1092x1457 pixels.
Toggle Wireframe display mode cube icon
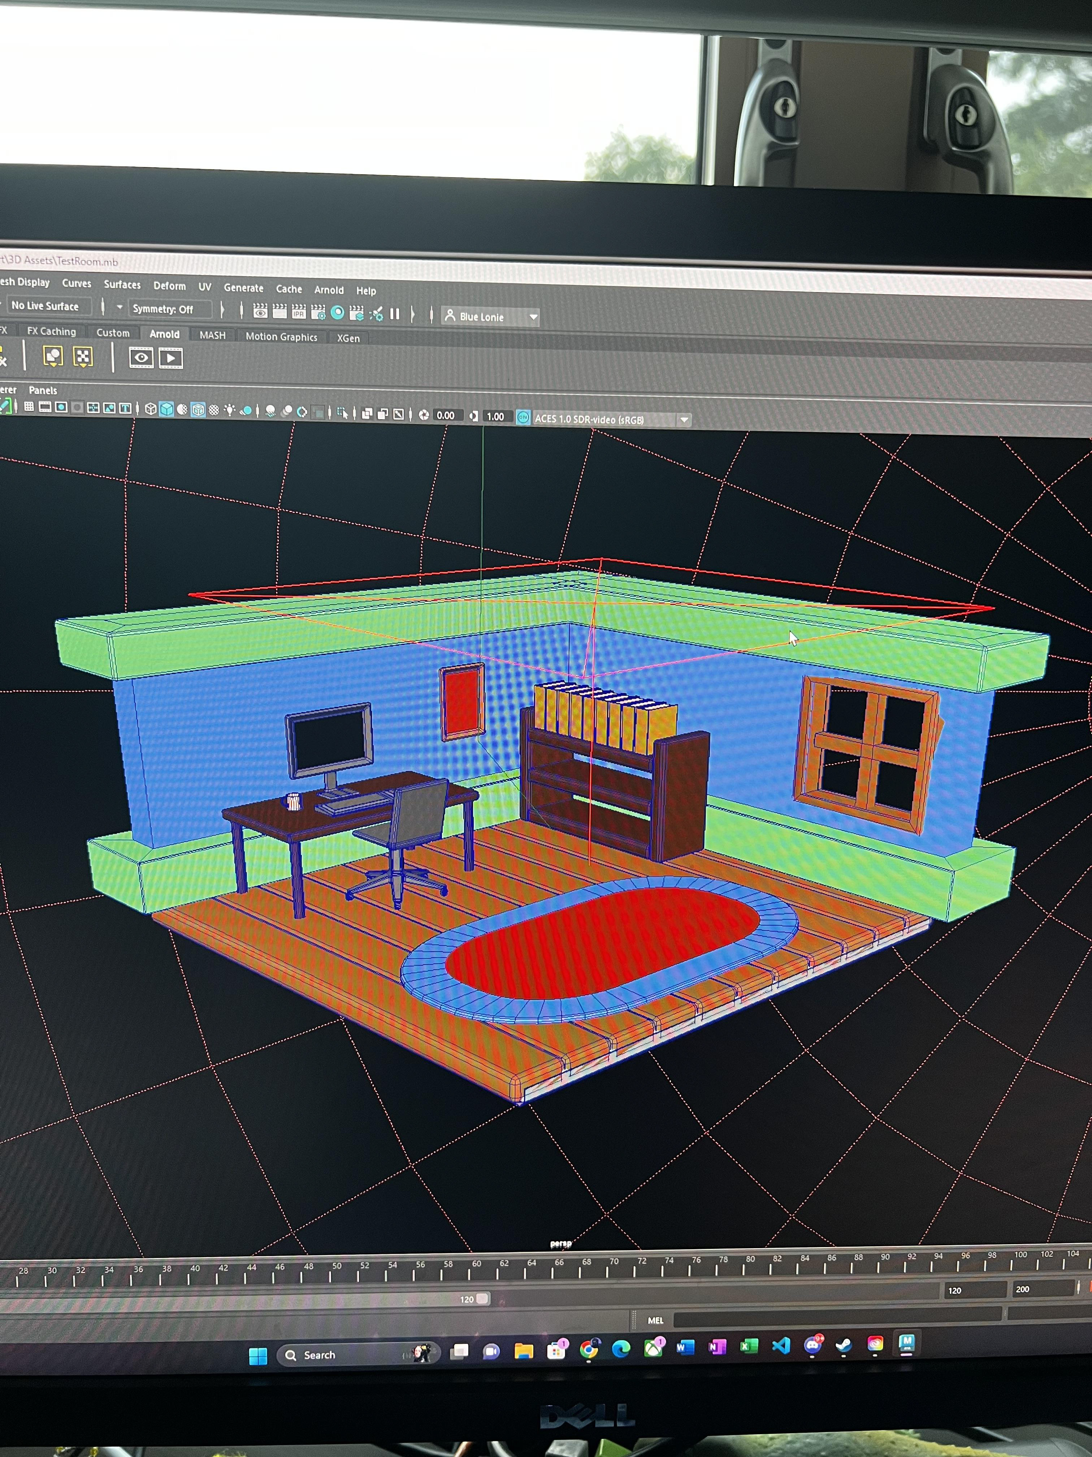coord(151,409)
